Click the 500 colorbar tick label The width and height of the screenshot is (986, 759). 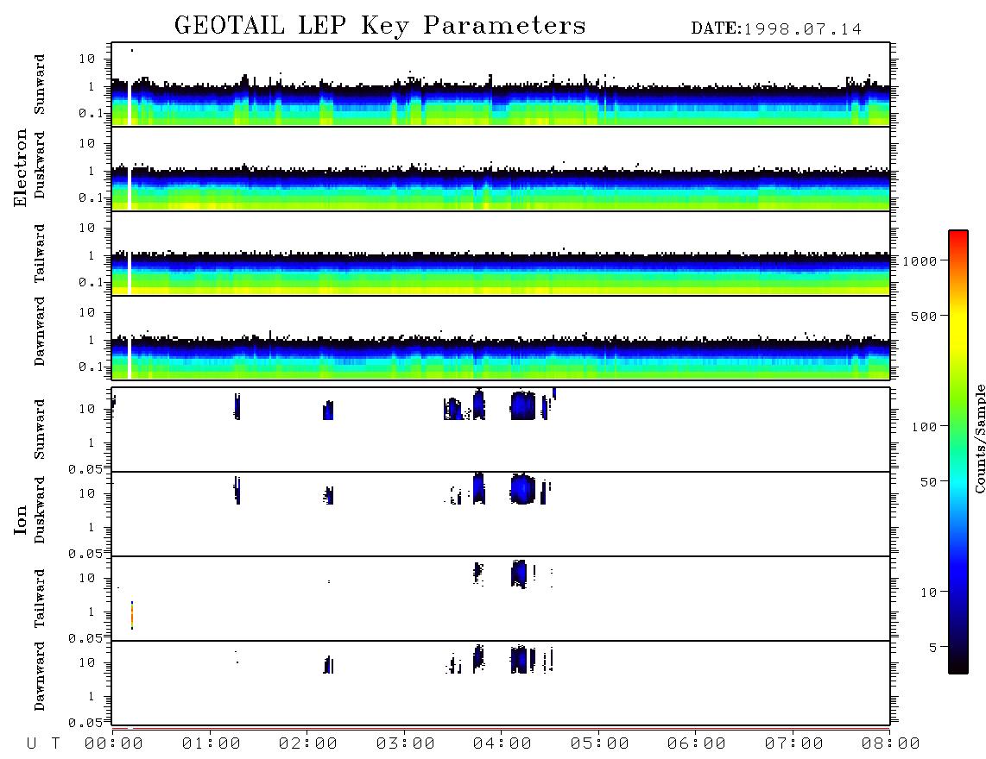924,317
